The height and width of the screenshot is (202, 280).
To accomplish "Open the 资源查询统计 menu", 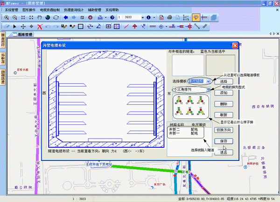I will click(x=74, y=10).
